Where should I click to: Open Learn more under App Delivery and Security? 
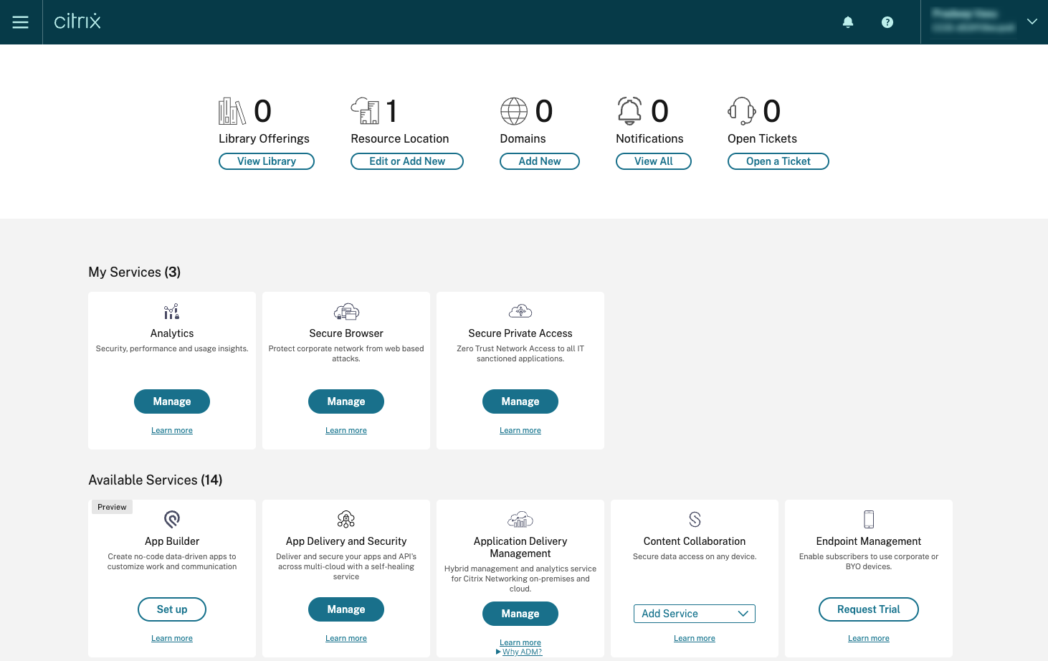click(346, 639)
